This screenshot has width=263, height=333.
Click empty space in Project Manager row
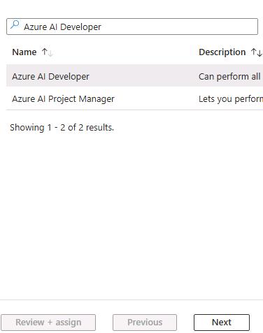click(156, 99)
